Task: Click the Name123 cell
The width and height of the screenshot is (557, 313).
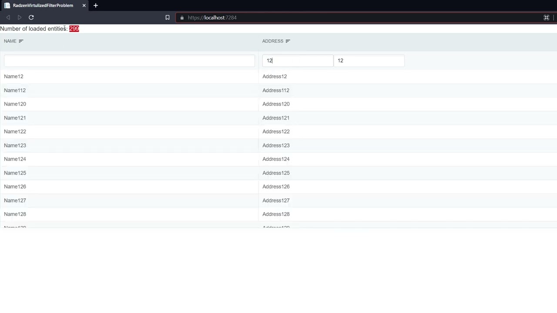Action: (x=129, y=145)
